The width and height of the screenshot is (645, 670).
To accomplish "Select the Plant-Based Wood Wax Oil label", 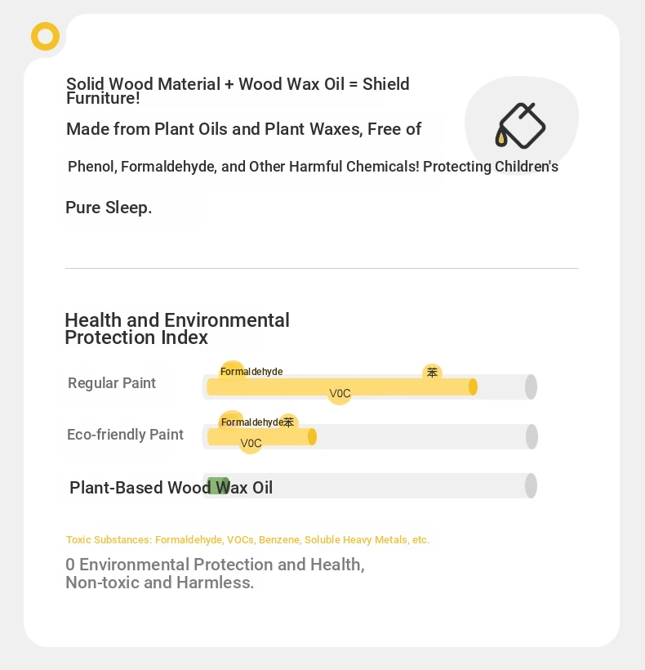I will (171, 488).
